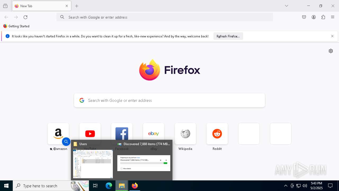
Task: Open the volume speaker icon
Action: [305, 186]
